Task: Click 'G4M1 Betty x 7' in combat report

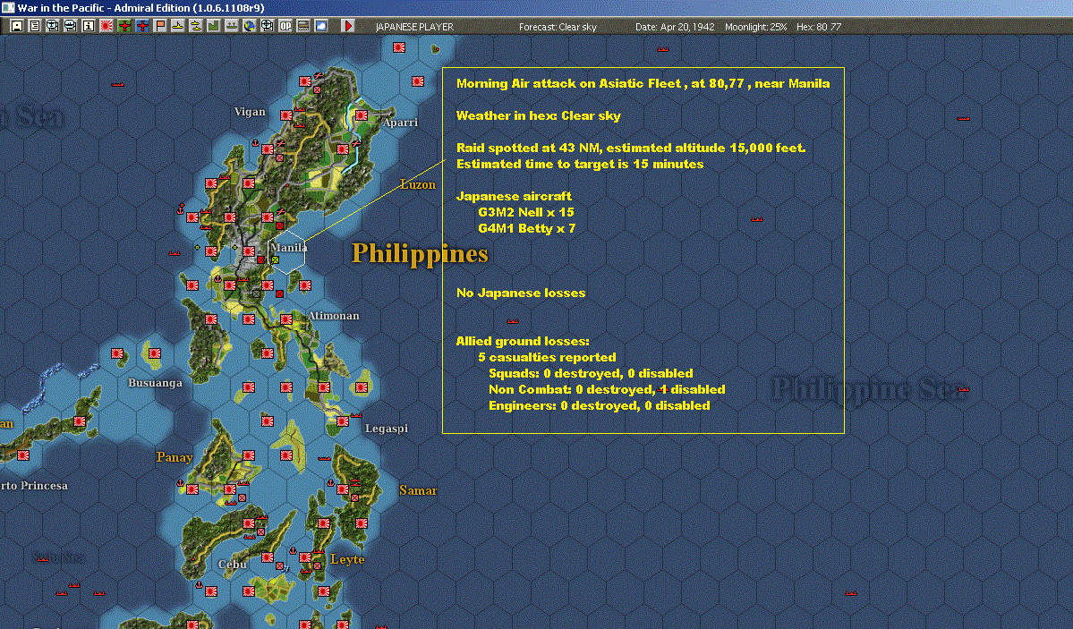Action: (x=526, y=228)
